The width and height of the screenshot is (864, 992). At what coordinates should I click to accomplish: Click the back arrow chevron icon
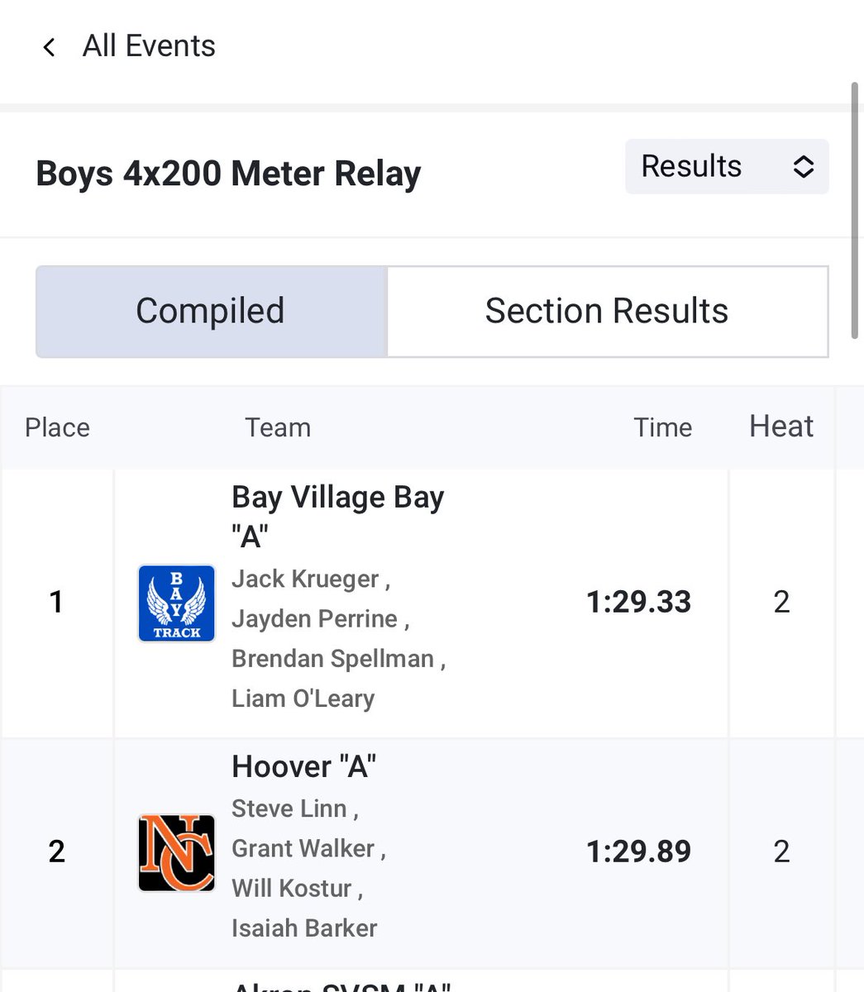(x=49, y=47)
